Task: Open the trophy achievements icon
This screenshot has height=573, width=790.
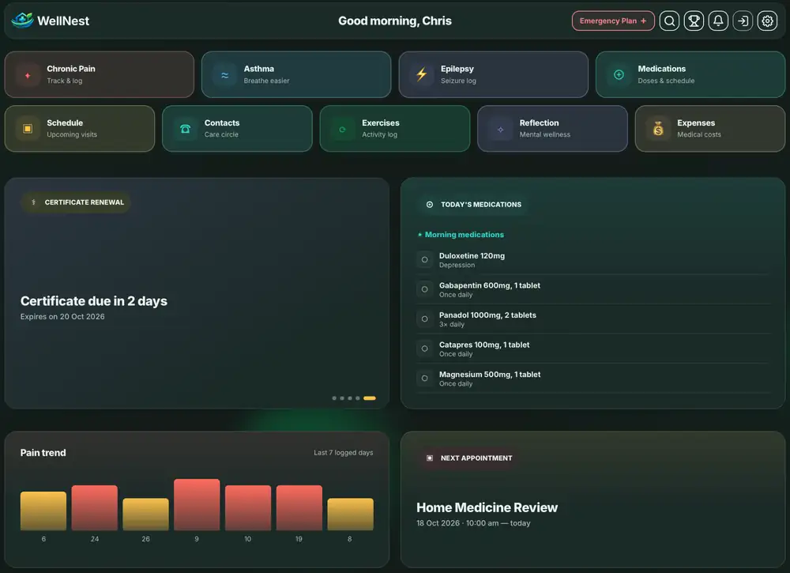Action: click(x=694, y=21)
